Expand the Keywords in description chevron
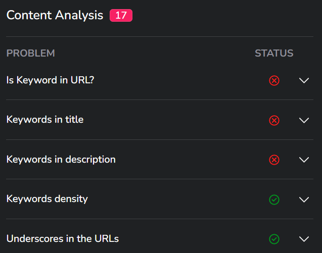 tap(304, 160)
